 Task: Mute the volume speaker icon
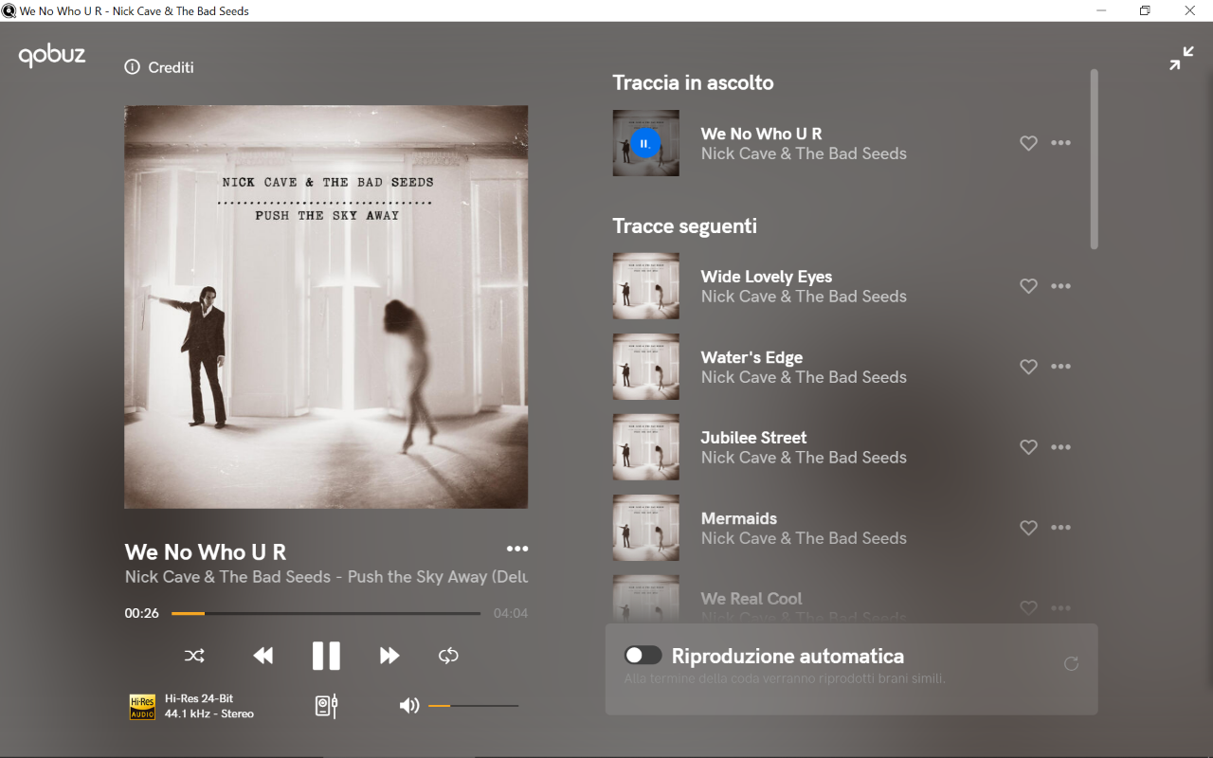[x=409, y=706]
